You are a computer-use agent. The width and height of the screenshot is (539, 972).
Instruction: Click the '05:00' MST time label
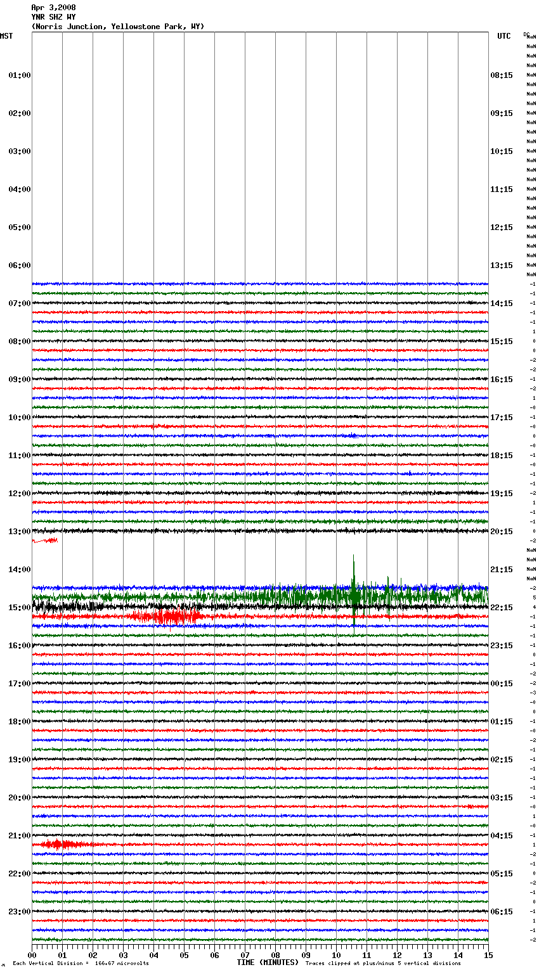[x=20, y=227]
